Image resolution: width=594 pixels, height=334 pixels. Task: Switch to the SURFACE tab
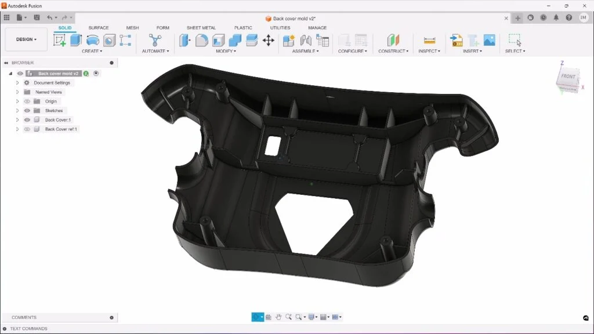click(99, 28)
